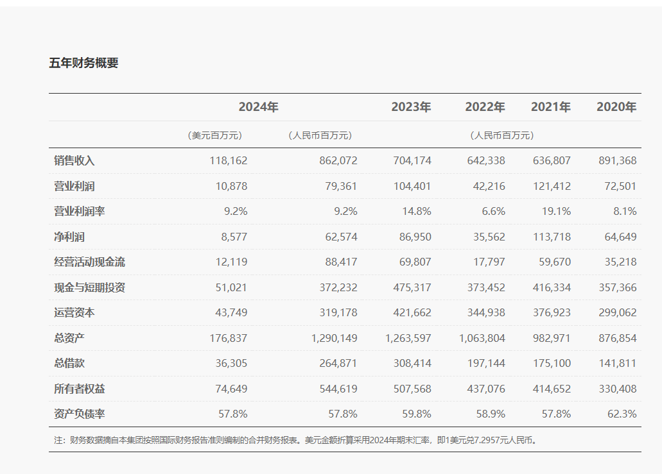662x474 pixels.
Task: Select the 2022年 column header
Action: point(485,107)
